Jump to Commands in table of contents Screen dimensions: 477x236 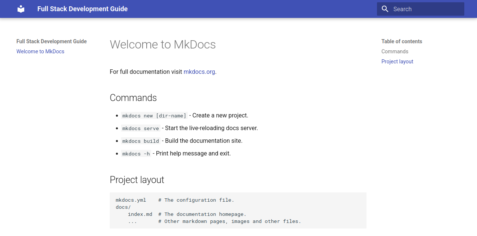click(x=395, y=51)
